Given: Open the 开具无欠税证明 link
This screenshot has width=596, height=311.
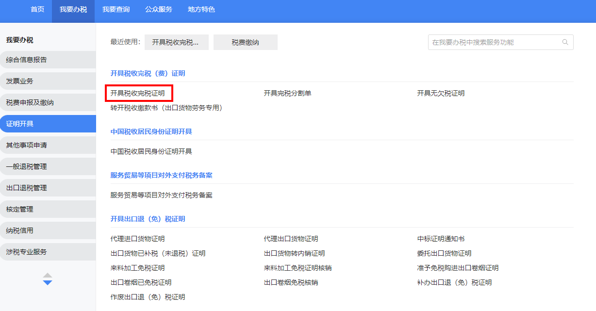Looking at the screenshot, I should (x=441, y=93).
